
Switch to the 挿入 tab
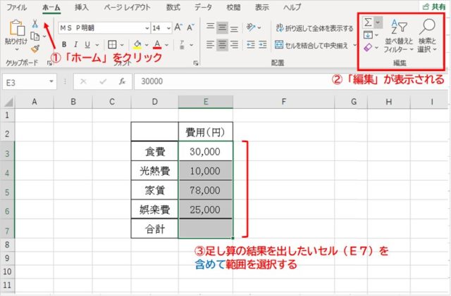82,7
